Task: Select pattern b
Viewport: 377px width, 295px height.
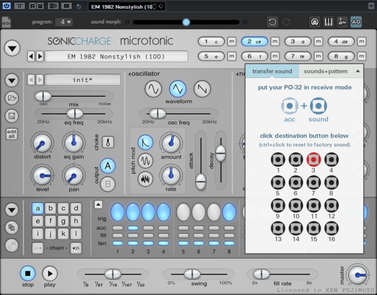Action: (50, 208)
